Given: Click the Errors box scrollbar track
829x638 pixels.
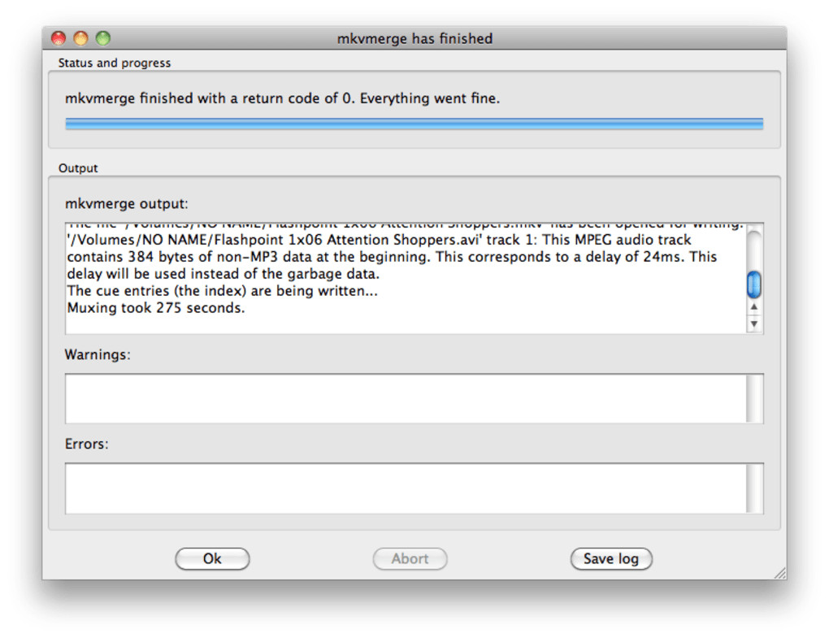Looking at the screenshot, I should (x=754, y=488).
